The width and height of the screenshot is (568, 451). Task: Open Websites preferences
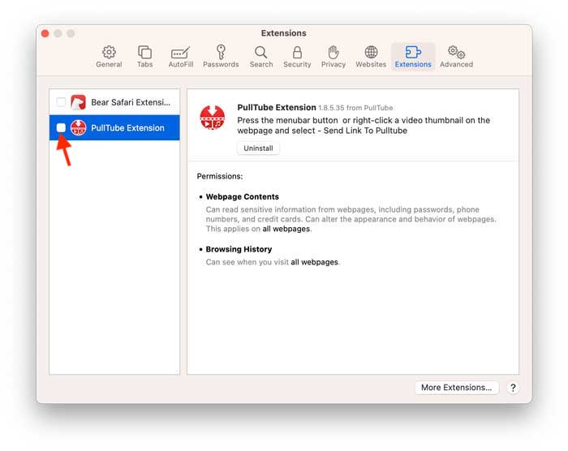pyautogui.click(x=371, y=57)
